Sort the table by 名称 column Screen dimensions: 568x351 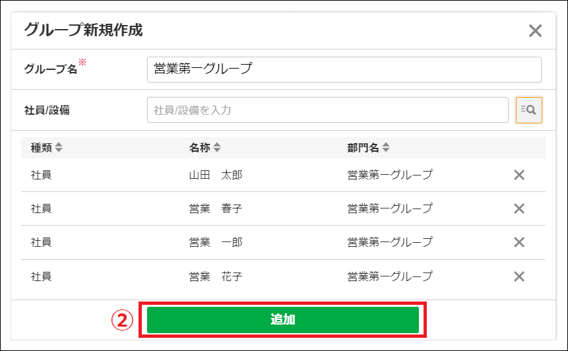217,147
